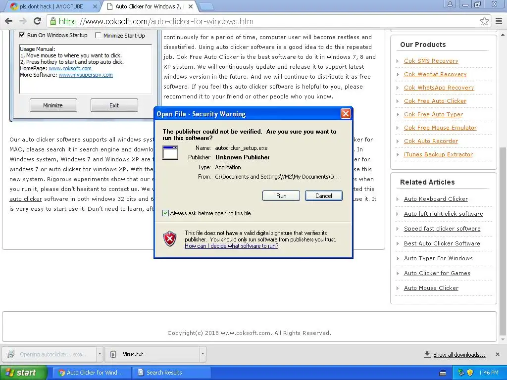Click the scrollbar down arrow
The width and height of the screenshot is (507, 380).
503,340
